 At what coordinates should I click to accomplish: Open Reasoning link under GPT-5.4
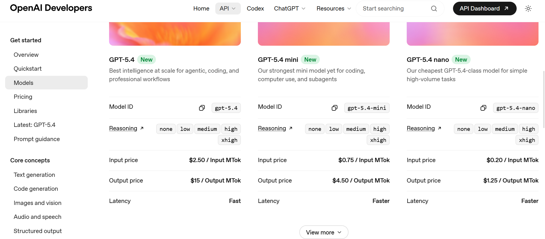coord(126,128)
